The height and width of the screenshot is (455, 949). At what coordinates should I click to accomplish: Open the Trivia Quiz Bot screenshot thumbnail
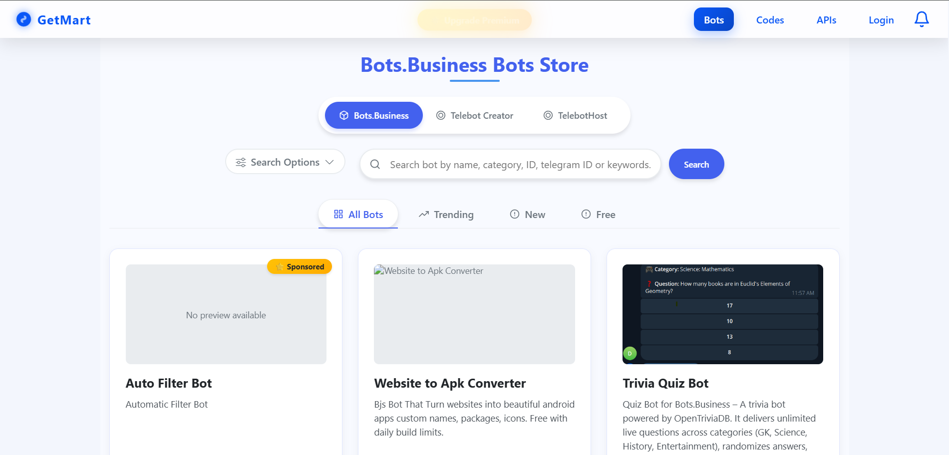(x=723, y=314)
